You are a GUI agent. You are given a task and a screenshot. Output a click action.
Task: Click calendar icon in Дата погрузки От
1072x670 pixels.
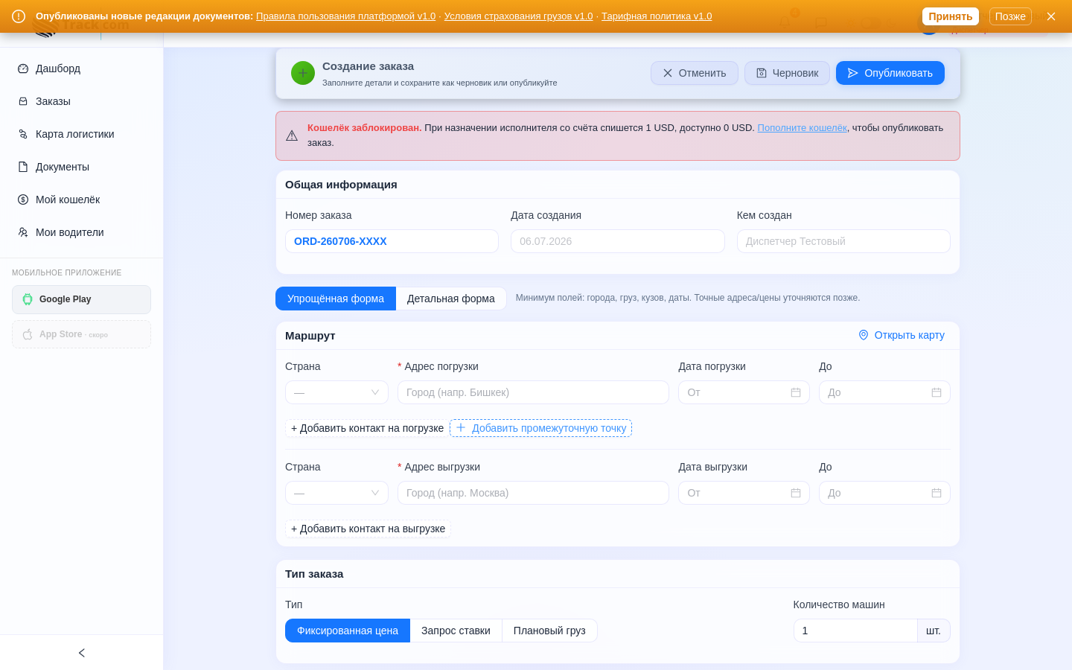[796, 392]
